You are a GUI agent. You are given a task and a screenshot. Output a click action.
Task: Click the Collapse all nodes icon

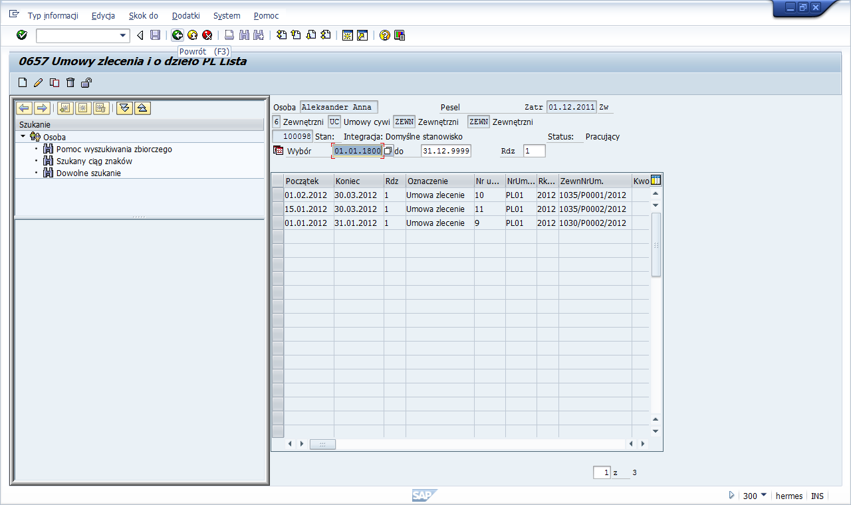click(143, 108)
